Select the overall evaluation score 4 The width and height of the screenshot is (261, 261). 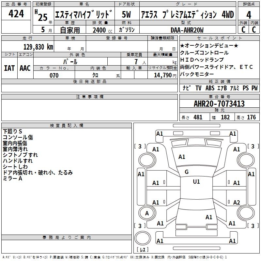249,15
